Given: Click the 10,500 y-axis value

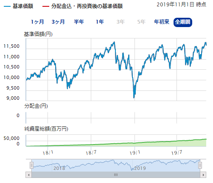Looking at the screenshot, I should click(x=11, y=67).
